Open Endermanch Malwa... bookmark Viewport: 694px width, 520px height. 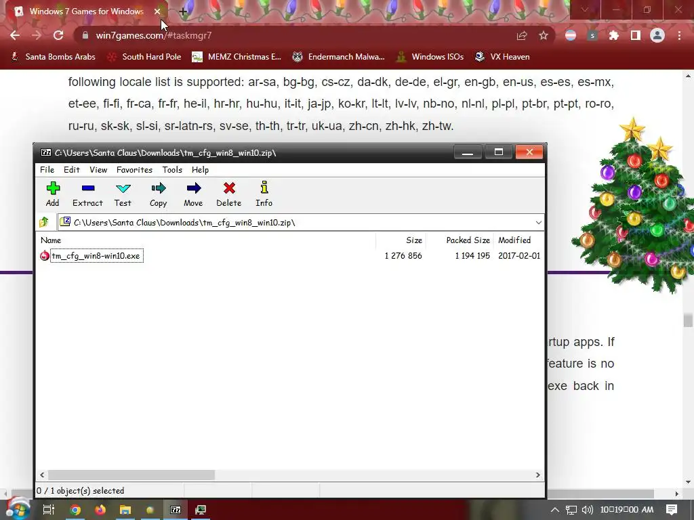pyautogui.click(x=338, y=57)
